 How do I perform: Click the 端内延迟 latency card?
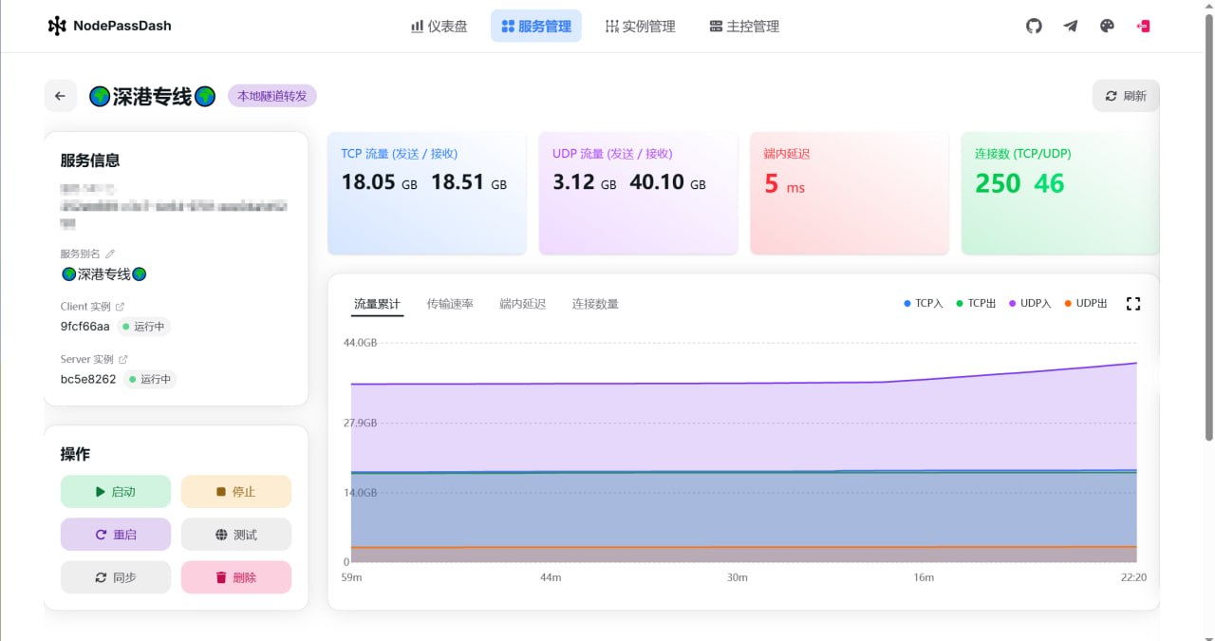850,194
